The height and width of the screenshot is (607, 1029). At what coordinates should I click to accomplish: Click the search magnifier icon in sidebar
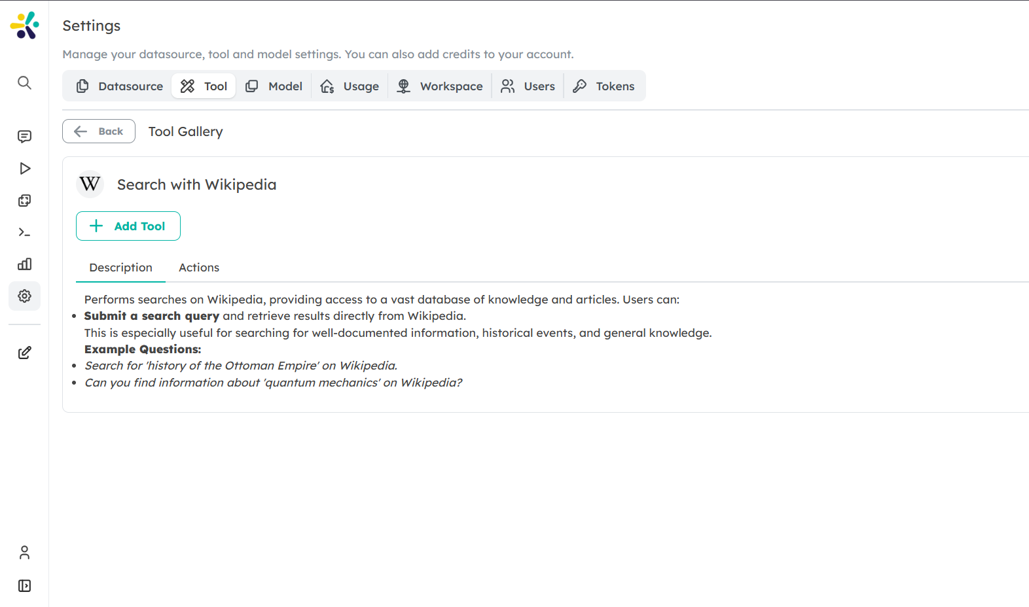[24, 82]
